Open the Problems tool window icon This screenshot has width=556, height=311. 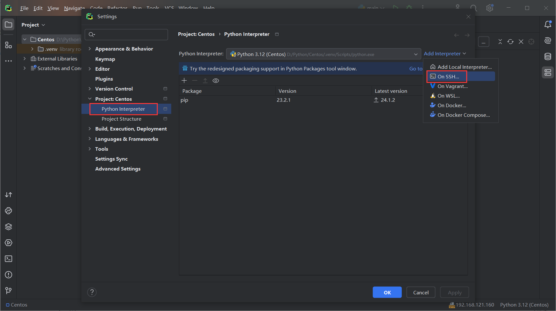pos(9,275)
